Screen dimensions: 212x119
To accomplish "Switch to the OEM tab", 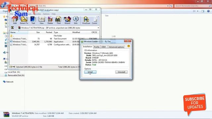I will click(104, 47).
